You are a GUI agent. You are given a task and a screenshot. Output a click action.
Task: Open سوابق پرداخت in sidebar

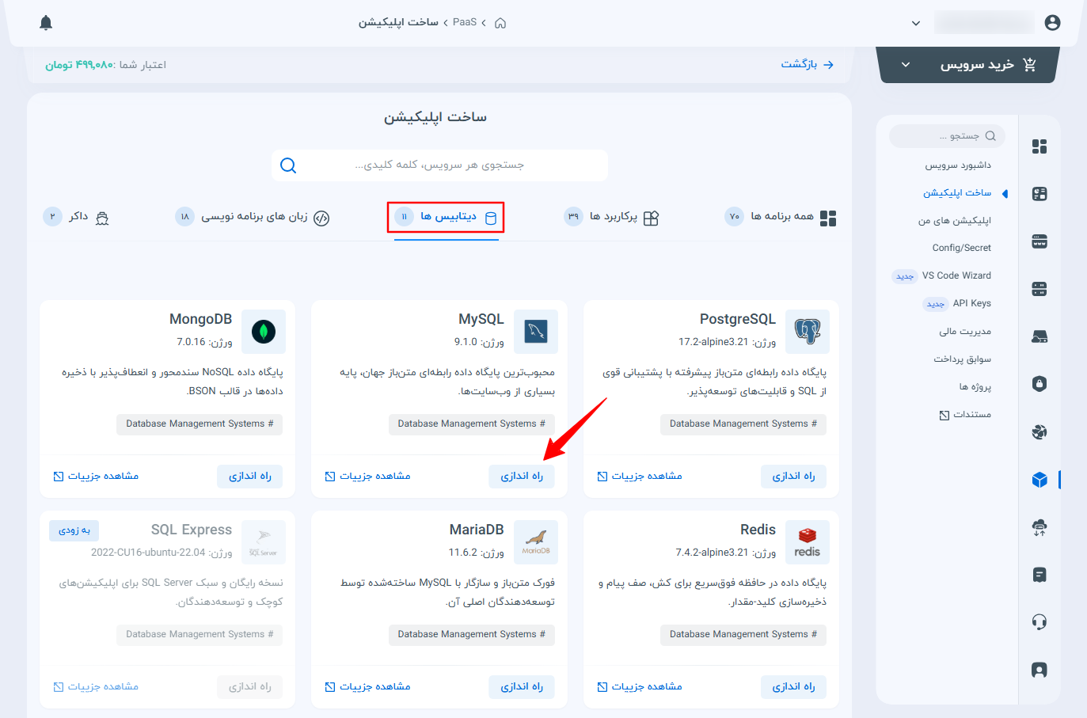click(962, 359)
